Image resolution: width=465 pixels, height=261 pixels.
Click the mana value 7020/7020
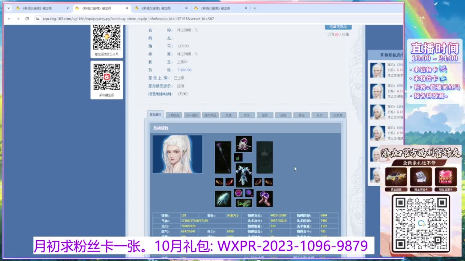(188, 226)
